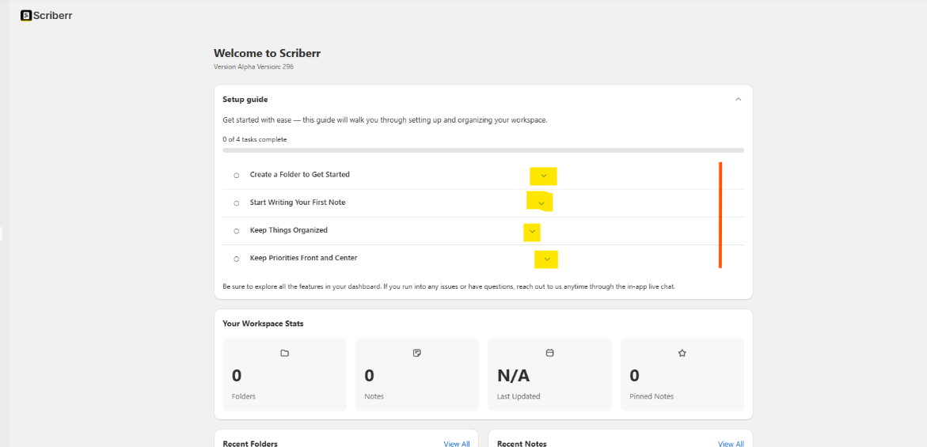Toggle the 'Create a Folder to Get Started' circle

(x=236, y=175)
